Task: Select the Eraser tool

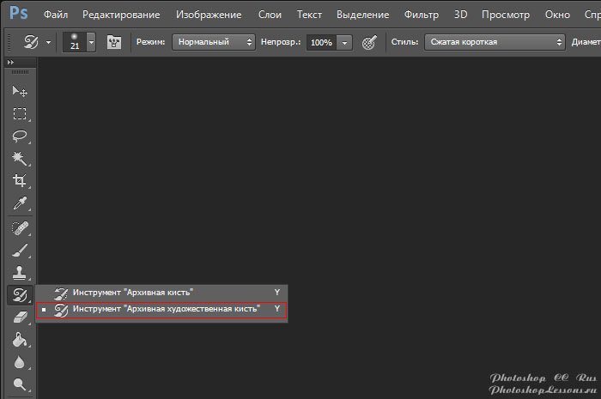Action: [x=19, y=317]
